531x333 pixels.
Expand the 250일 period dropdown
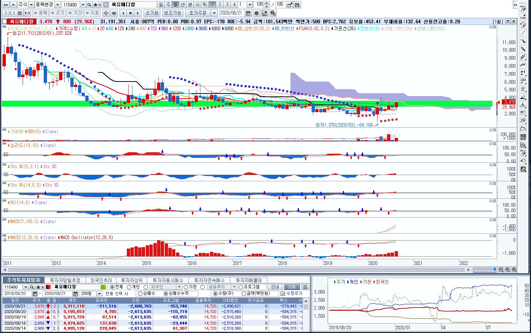99,294
